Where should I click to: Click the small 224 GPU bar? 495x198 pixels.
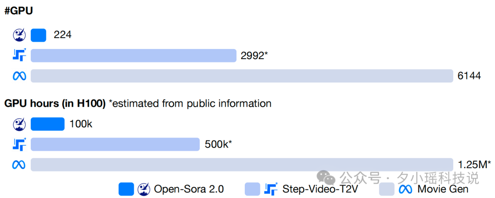point(38,35)
